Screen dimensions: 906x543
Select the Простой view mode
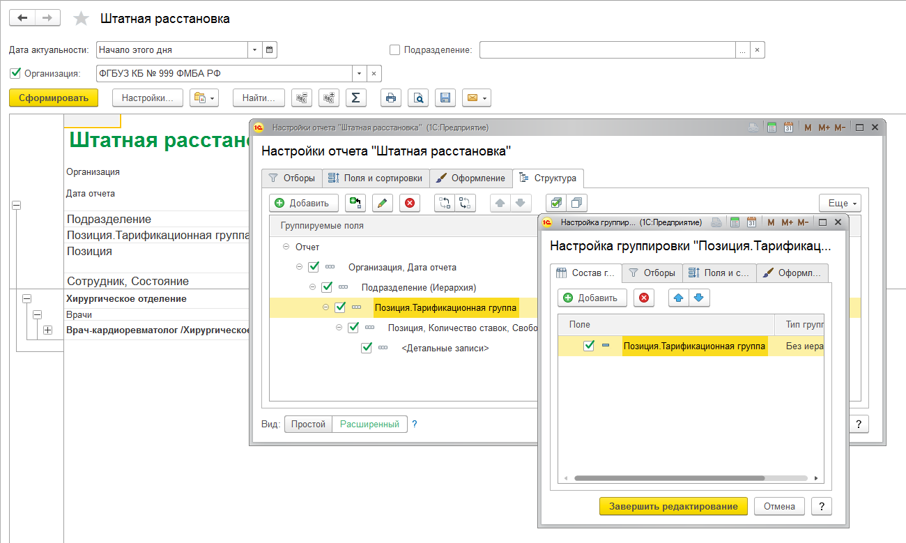[308, 424]
